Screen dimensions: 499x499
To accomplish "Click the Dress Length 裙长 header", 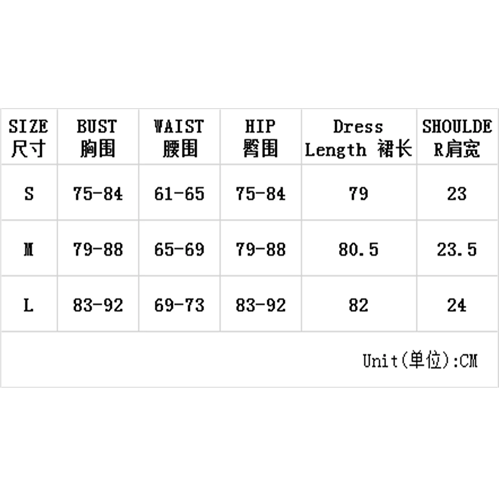I will pyautogui.click(x=359, y=137).
